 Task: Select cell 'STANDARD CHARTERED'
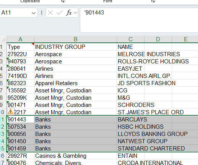(x=130, y=149)
